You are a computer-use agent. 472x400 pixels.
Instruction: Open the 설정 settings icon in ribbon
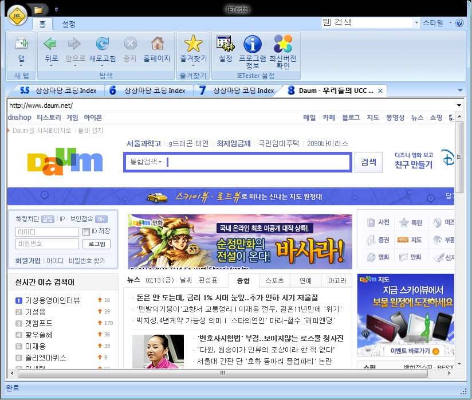[x=226, y=44]
